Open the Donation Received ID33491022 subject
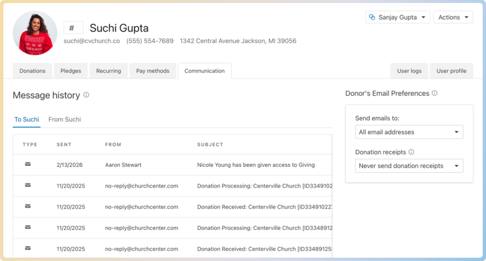 (265, 207)
